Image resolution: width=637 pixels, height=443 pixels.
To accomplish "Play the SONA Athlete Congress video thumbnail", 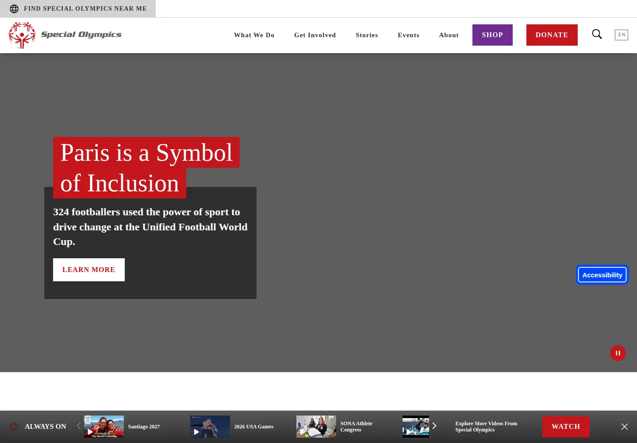I will (x=316, y=427).
